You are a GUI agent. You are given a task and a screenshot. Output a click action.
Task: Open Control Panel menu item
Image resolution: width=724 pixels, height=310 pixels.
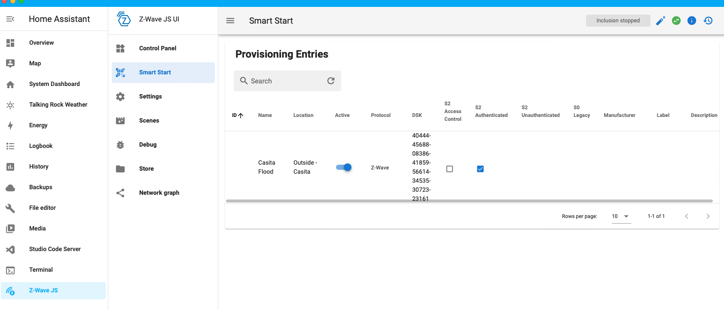pos(163,48)
